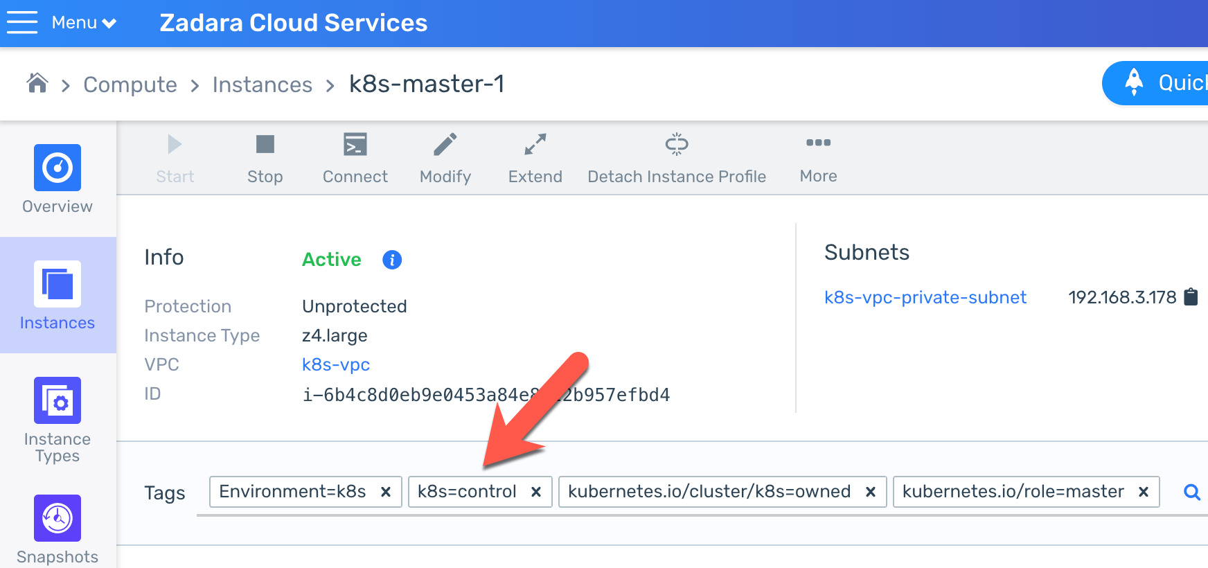Click the tags search magnifier icon
Screen dimensions: 1208x568
click(1191, 492)
